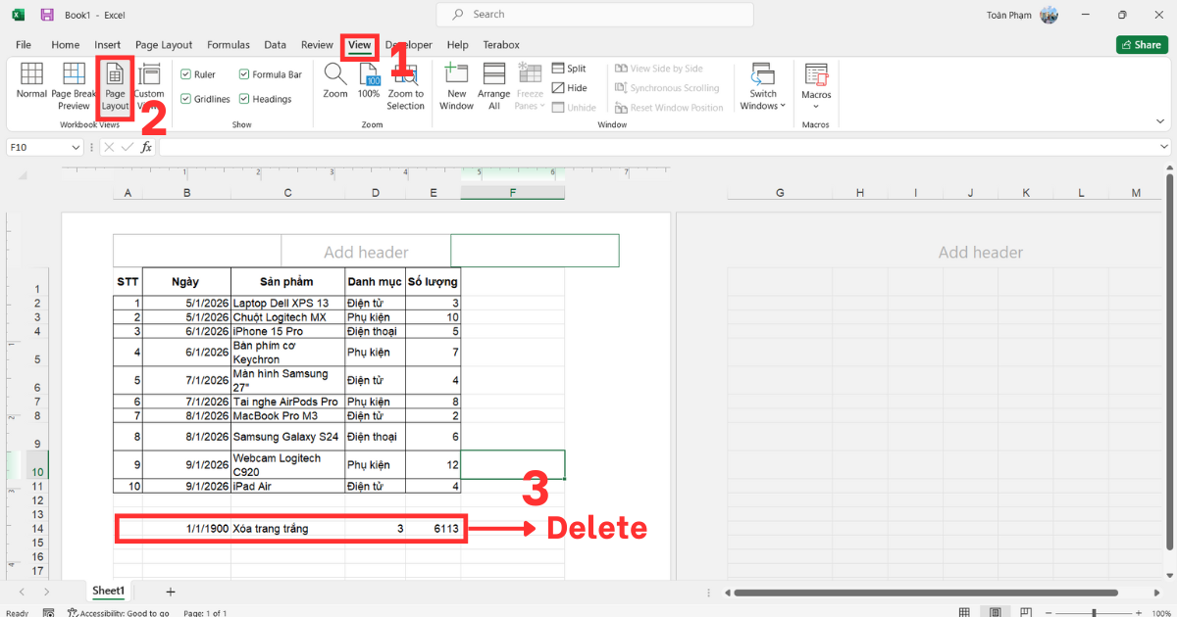Image resolution: width=1177 pixels, height=617 pixels.
Task: Click Zoom to Selection
Action: pos(405,86)
